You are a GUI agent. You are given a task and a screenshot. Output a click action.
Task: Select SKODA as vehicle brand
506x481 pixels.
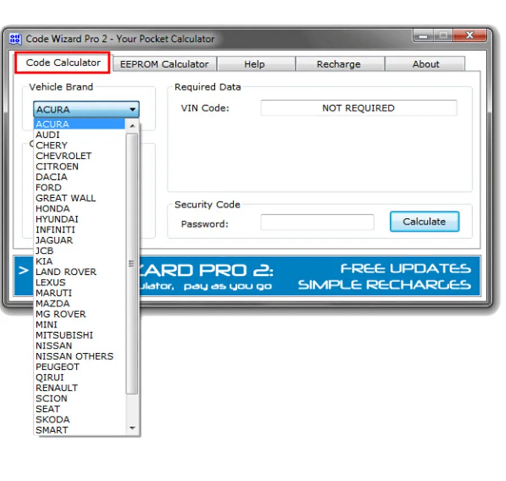click(80, 420)
